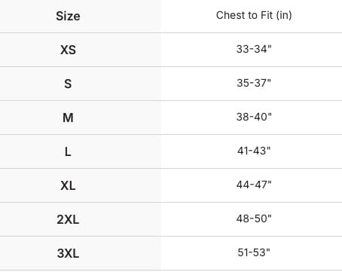Click the 48-50" chest measurement
Screen dimensions: 342x272
254,219
